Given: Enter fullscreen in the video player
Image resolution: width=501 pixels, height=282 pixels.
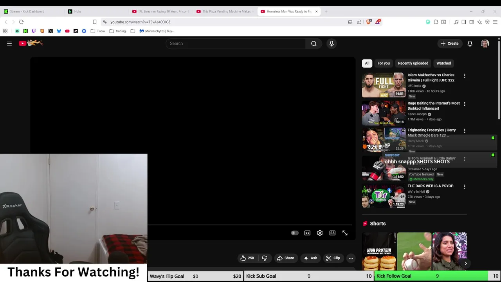Looking at the screenshot, I should (x=345, y=233).
